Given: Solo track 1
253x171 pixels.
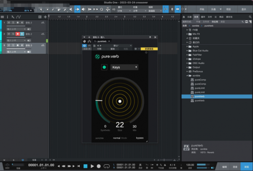Looking at the screenshot, I should (x=13, y=23).
